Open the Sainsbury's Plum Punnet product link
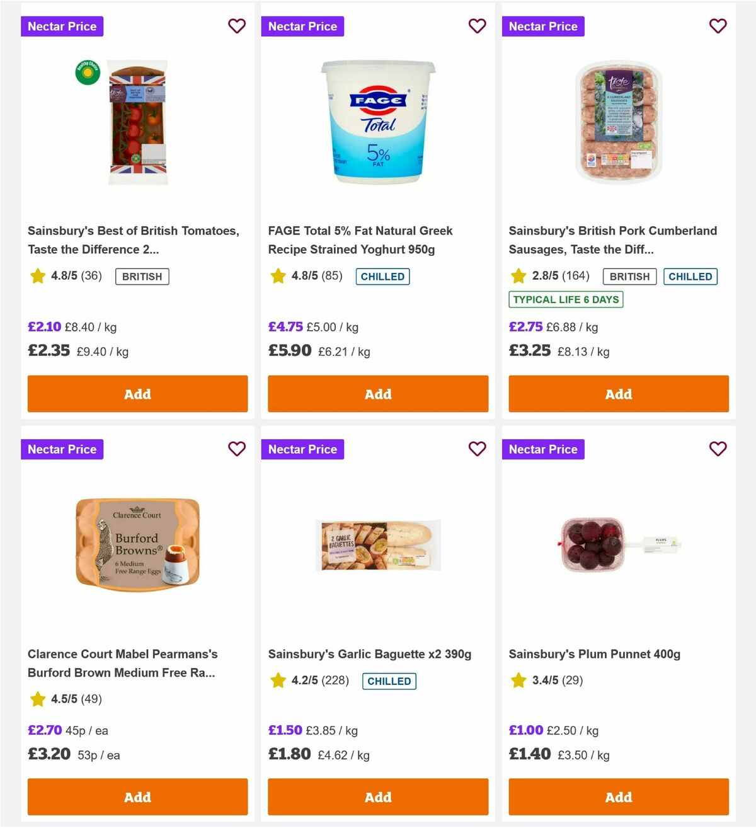This screenshot has width=756, height=828. click(595, 654)
